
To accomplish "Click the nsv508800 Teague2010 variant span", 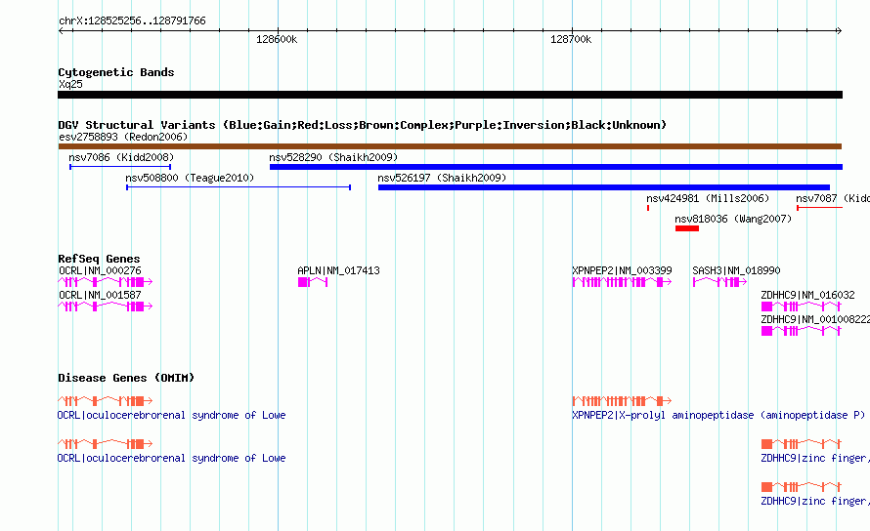I will (x=239, y=187).
